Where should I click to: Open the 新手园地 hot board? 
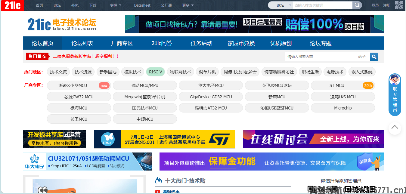108,72
